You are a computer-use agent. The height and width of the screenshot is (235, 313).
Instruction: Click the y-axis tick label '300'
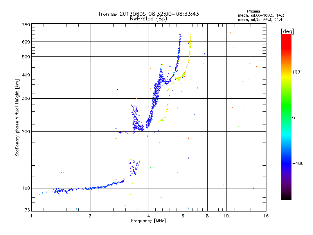(x=26, y=99)
